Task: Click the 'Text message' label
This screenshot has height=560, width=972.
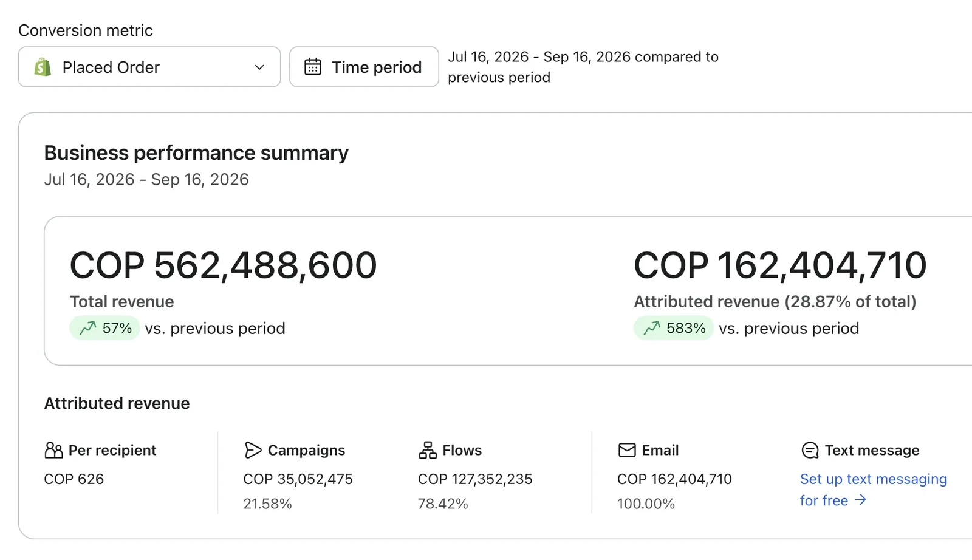Action: [x=872, y=450]
